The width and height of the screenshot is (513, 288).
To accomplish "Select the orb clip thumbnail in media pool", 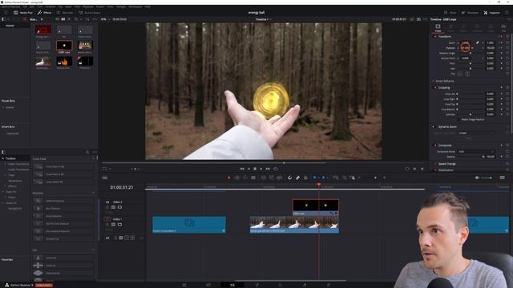I will pyautogui.click(x=64, y=46).
